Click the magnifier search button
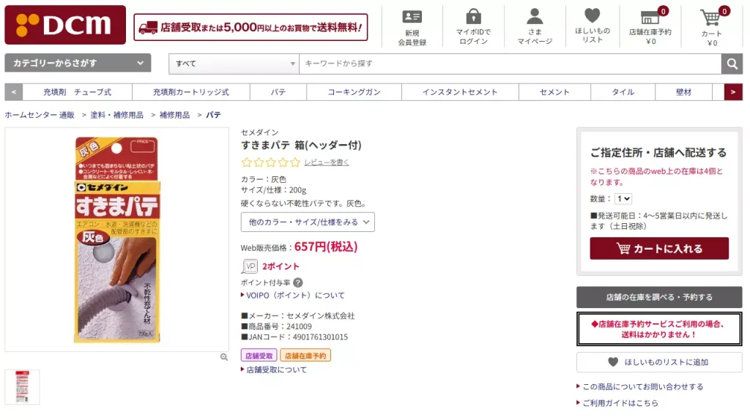 (732, 64)
